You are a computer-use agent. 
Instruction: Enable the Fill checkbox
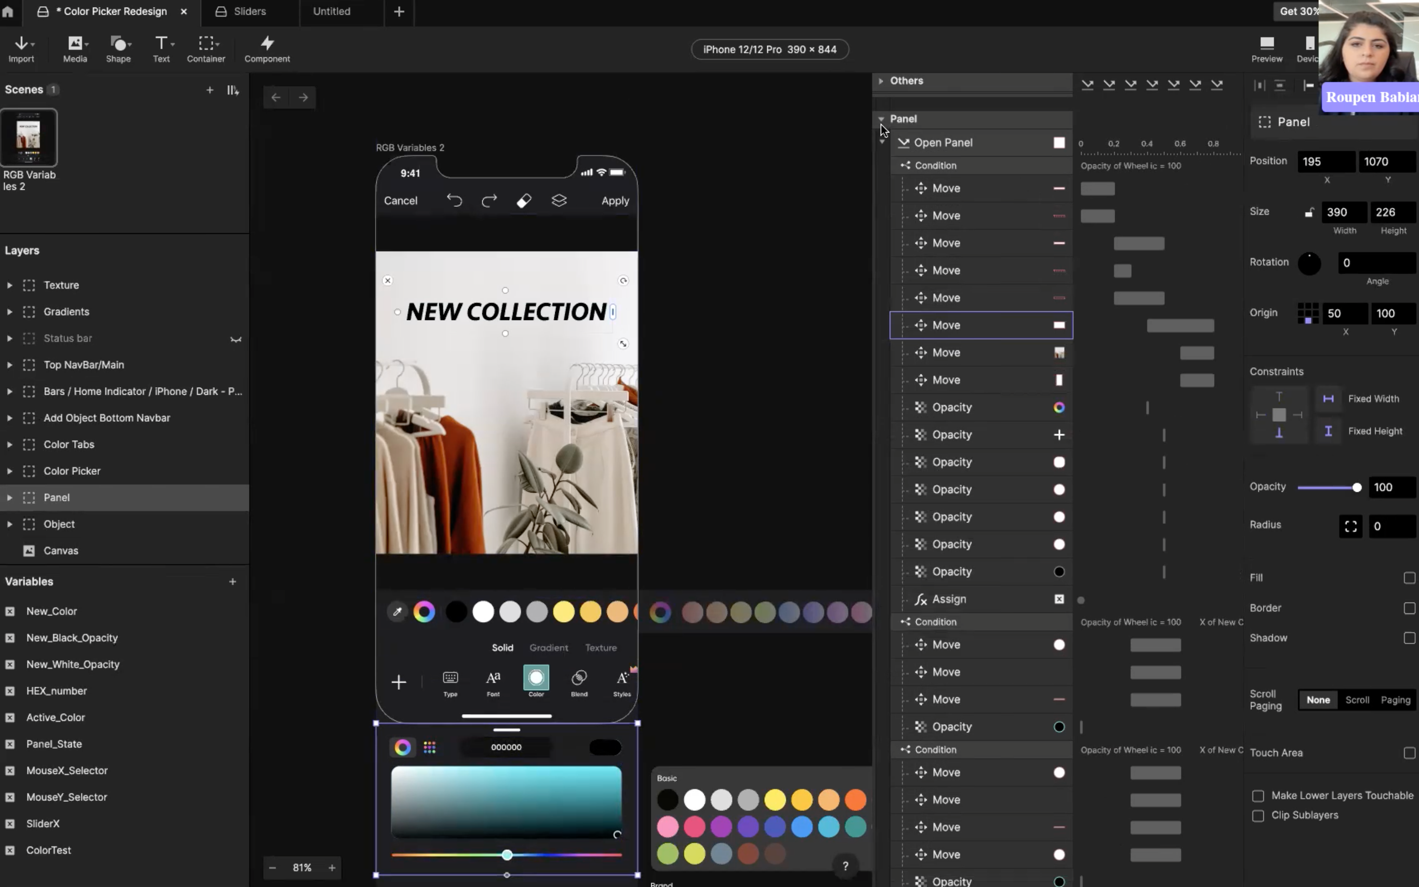(x=1409, y=578)
